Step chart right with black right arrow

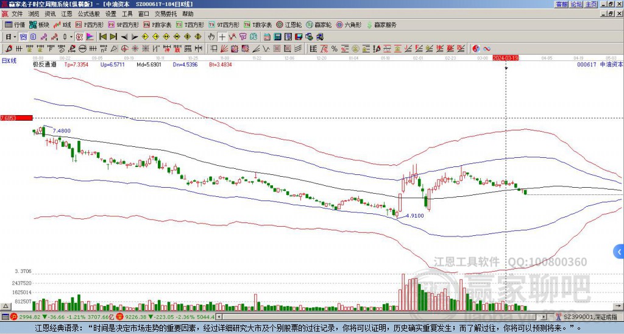(x=135, y=37)
